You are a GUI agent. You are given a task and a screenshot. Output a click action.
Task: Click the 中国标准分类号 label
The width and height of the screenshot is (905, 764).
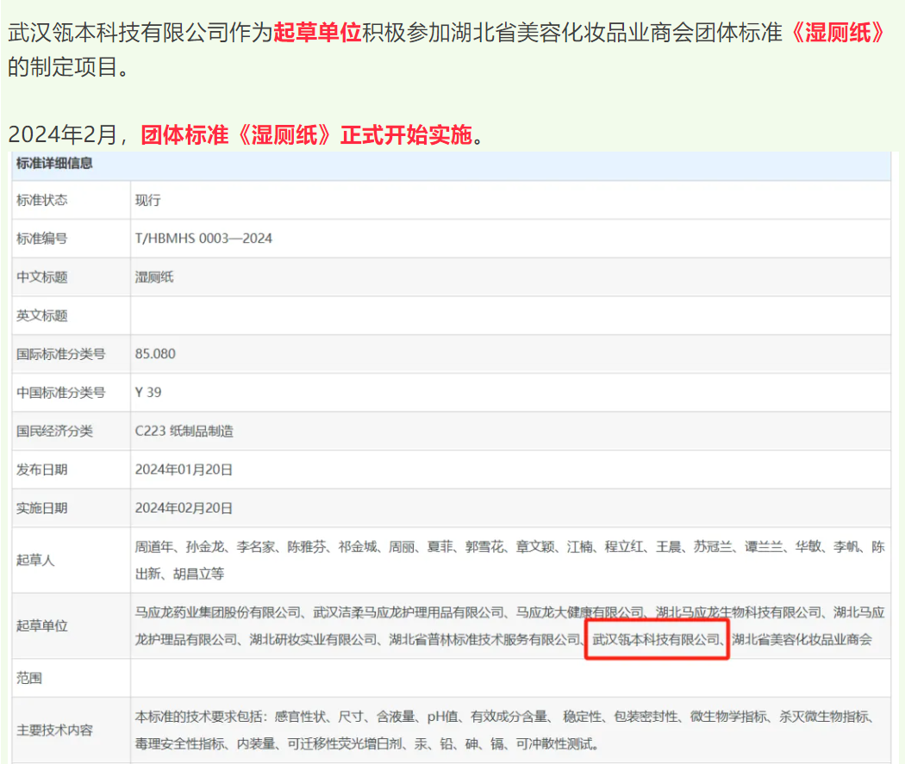60,392
